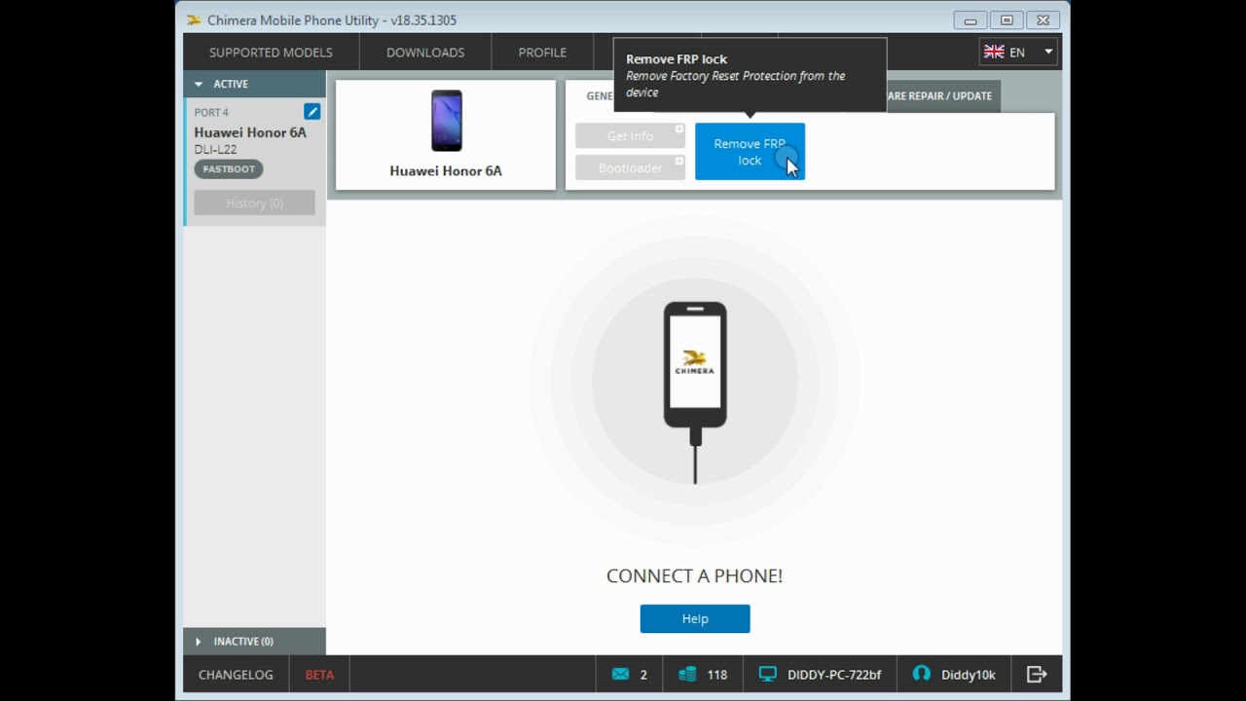Maximize the Chimera window
Image resolution: width=1246 pixels, height=701 pixels.
(1007, 20)
